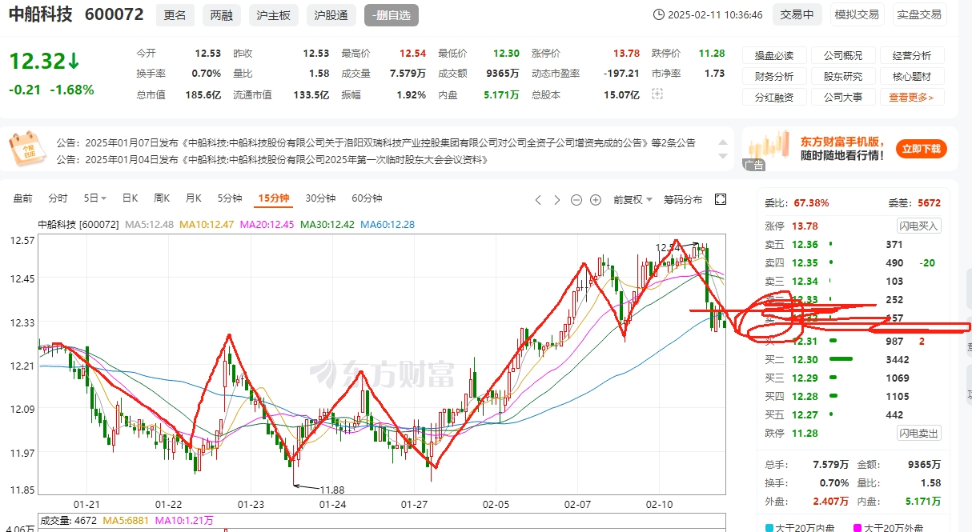This screenshot has width=972, height=532.
Task: Select the 30分钟 chart tab
Action: [x=320, y=198]
